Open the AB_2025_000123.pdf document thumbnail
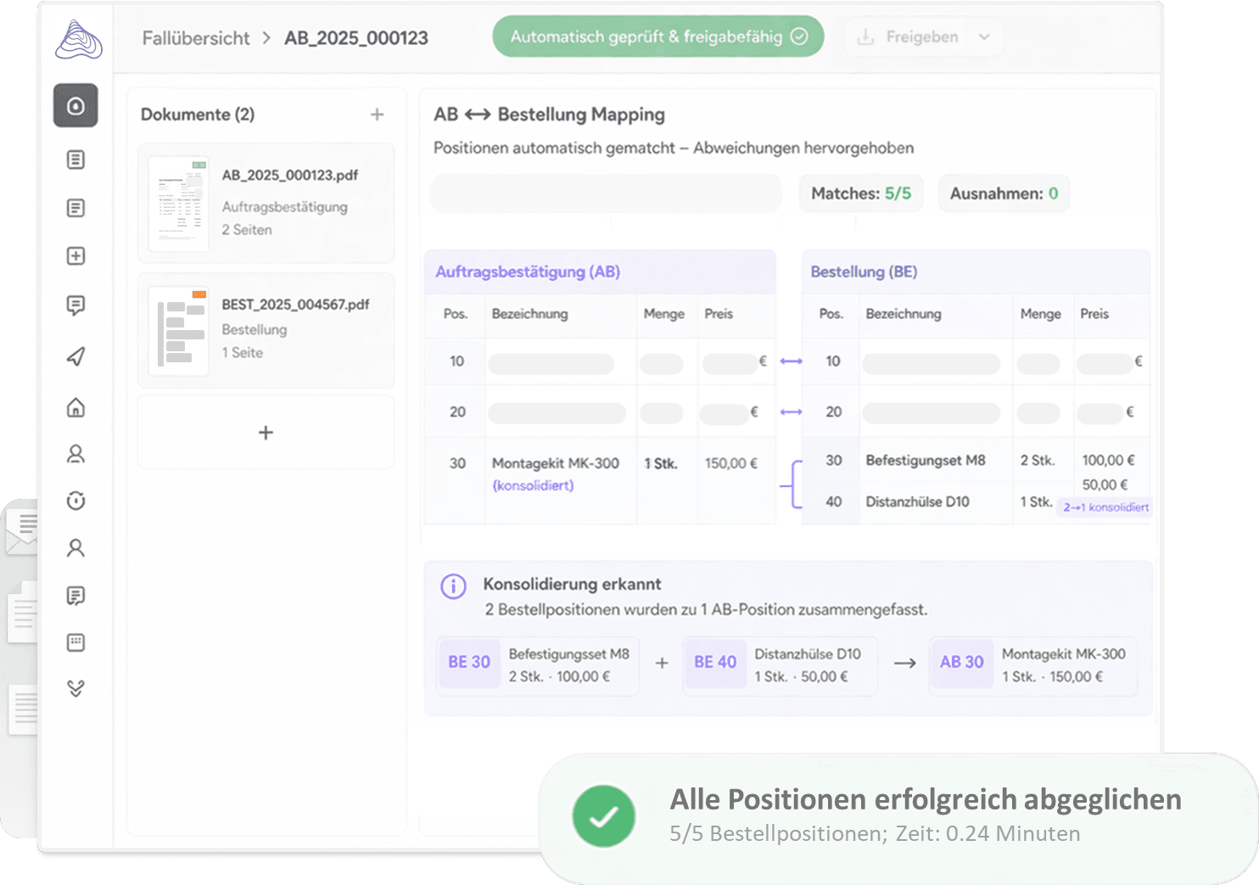The height and width of the screenshot is (885, 1259). pyautogui.click(x=178, y=204)
